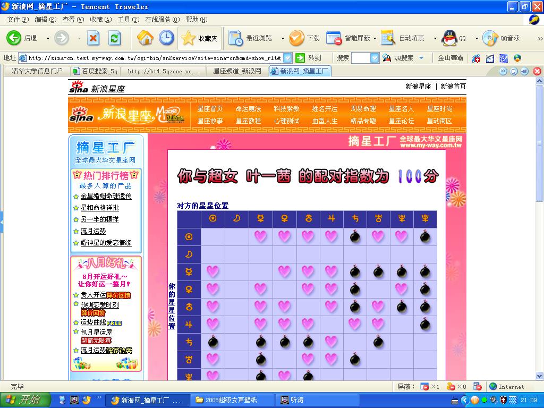The width and height of the screenshot is (544, 408).
Task: Open the 智能屏蔽 dropdown arrow
Action: tap(375, 38)
